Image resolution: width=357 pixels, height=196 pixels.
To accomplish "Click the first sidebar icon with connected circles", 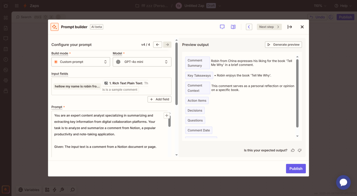I will pyautogui.click(x=6, y=18).
